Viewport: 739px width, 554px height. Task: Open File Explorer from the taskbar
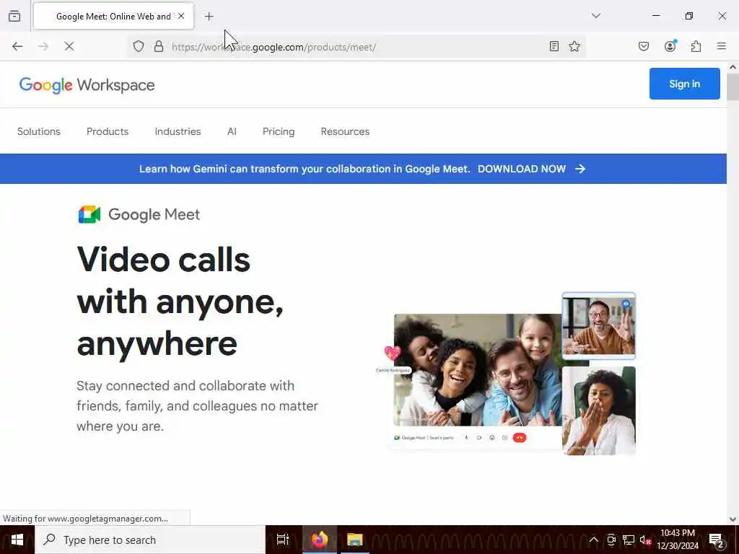354,540
